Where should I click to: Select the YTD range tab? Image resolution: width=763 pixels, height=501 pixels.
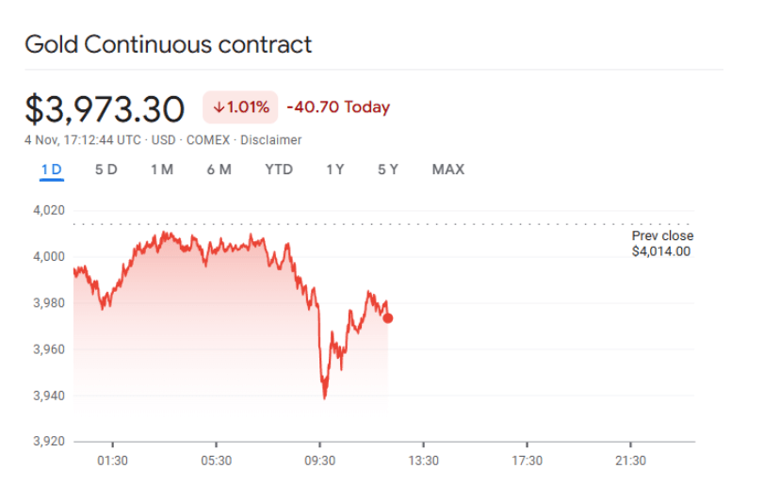point(279,170)
